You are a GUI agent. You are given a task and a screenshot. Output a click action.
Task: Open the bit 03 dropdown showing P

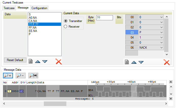151,32
